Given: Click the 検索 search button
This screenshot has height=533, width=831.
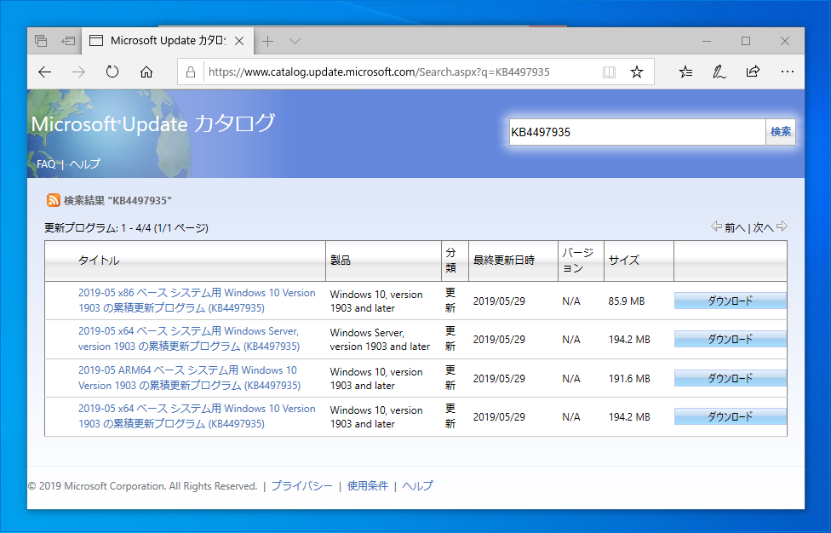Looking at the screenshot, I should click(780, 132).
